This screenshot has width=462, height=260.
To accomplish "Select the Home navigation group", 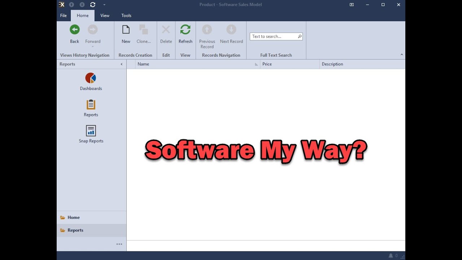I will pos(92,217).
